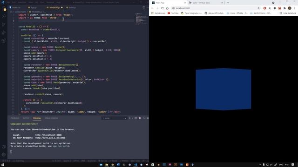Open the Chrome extensions puzzle icon

pyautogui.click(x=284, y=8)
